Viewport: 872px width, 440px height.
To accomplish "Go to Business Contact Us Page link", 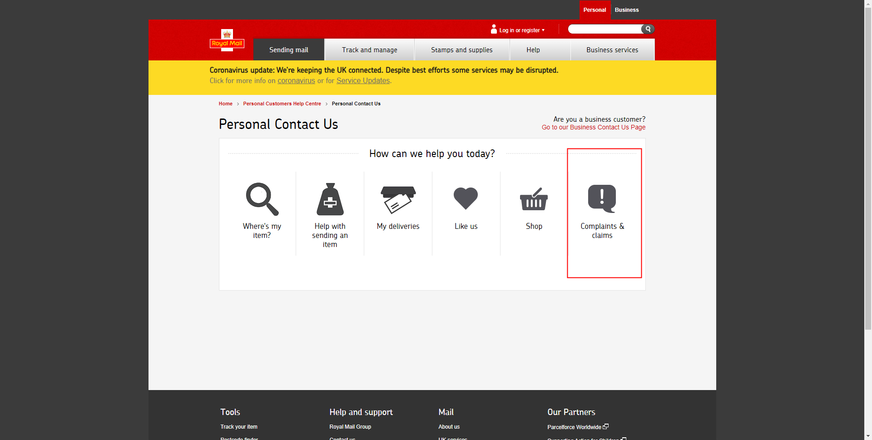I will [593, 128].
